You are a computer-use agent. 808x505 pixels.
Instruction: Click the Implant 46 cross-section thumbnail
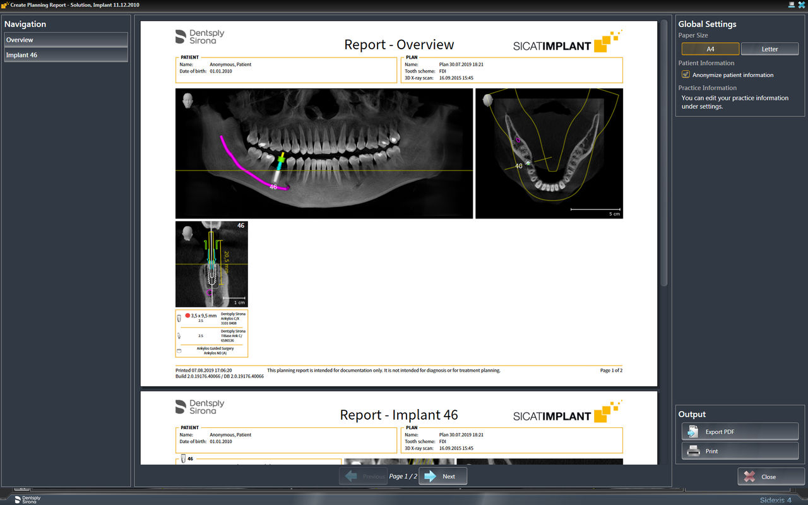[211, 264]
